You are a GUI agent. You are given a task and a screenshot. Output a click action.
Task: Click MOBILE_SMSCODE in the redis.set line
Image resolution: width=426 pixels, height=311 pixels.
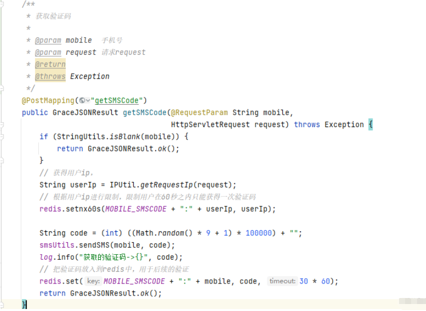134,281
